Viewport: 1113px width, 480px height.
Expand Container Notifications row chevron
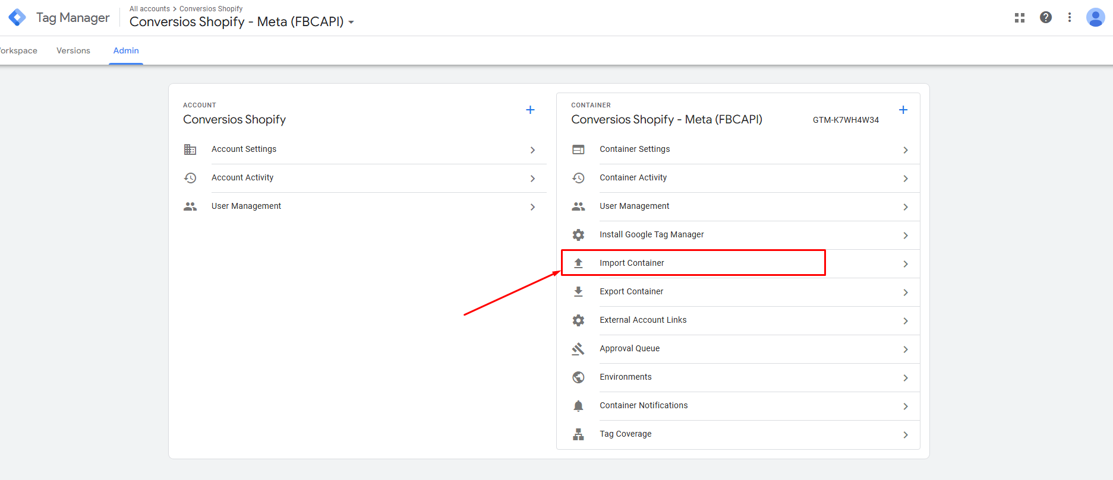pyautogui.click(x=906, y=406)
